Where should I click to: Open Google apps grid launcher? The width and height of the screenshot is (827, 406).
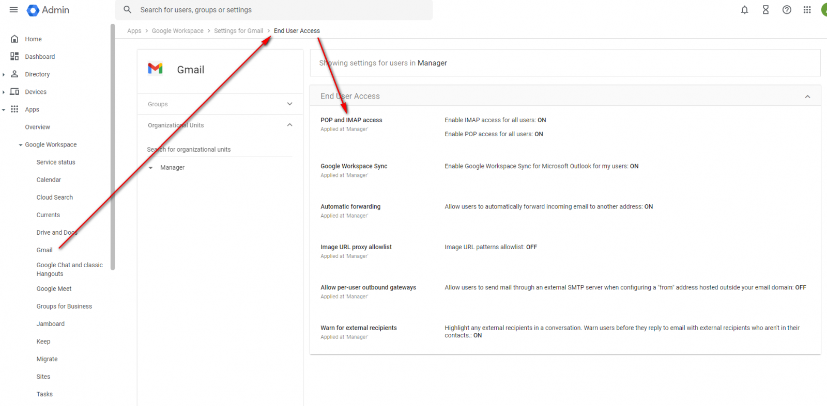(x=807, y=10)
